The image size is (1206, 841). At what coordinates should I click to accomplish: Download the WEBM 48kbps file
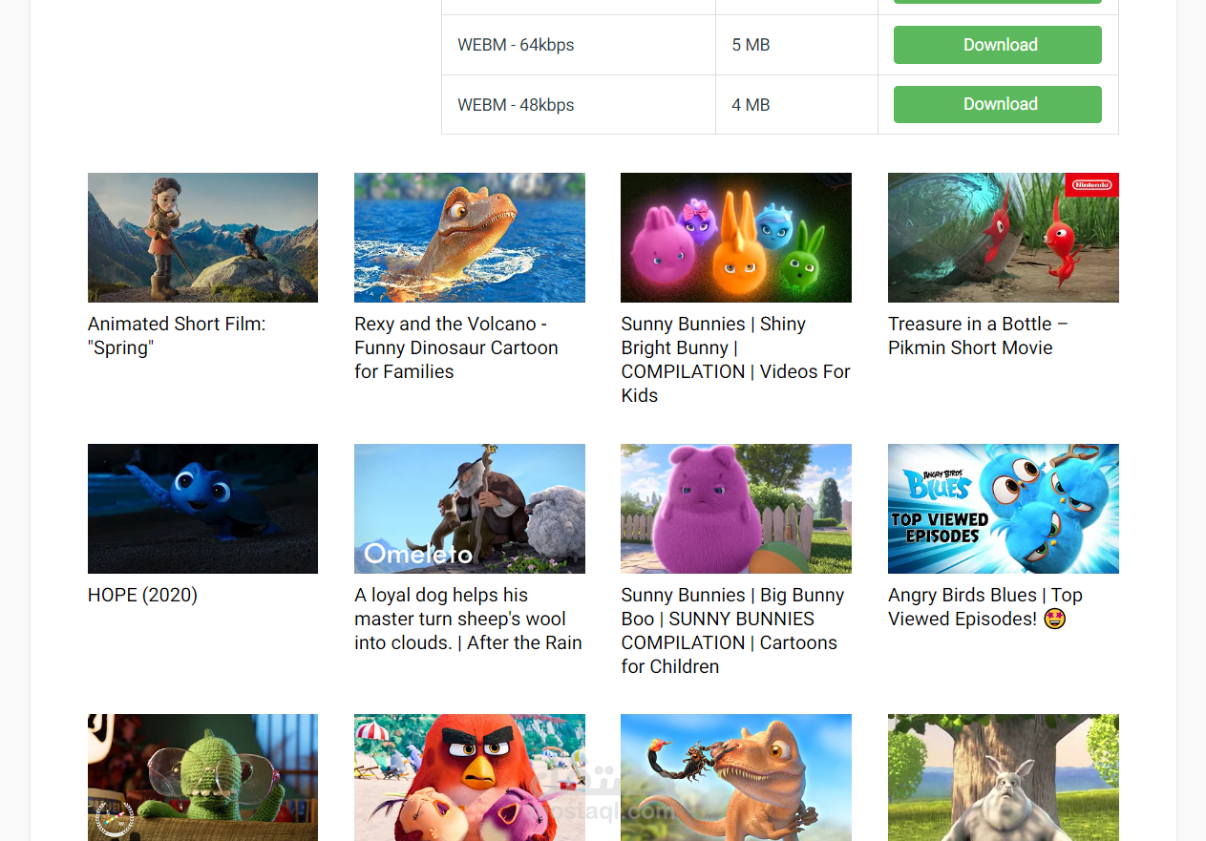(x=997, y=104)
